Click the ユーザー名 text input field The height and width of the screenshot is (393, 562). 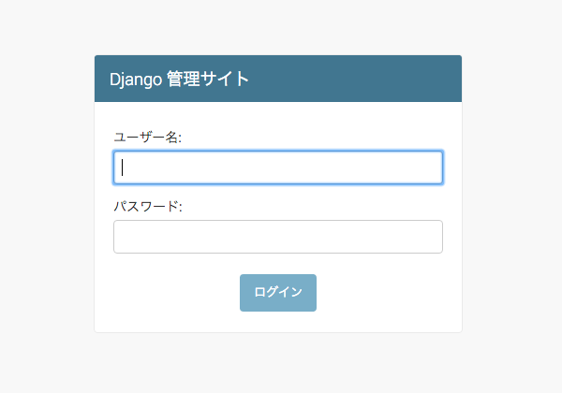[277, 167]
